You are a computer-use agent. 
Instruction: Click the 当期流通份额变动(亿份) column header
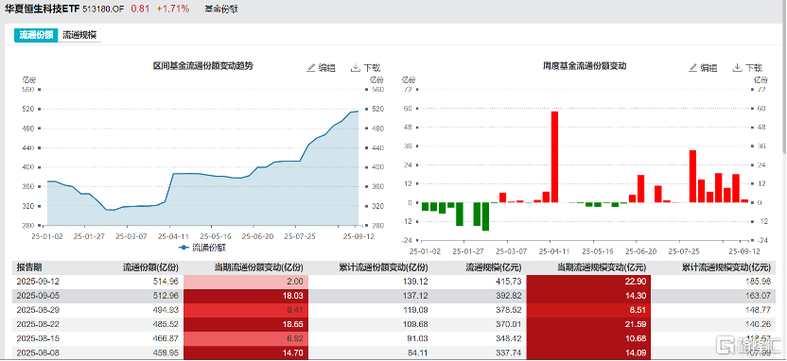(x=259, y=267)
